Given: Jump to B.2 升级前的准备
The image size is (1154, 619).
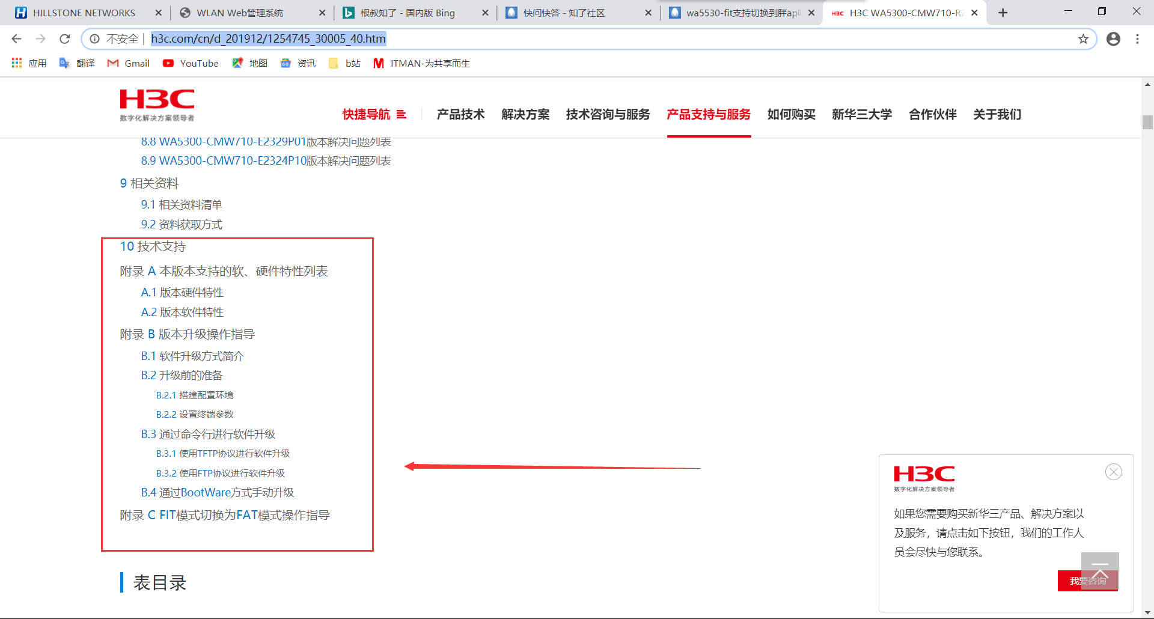Looking at the screenshot, I should [182, 376].
